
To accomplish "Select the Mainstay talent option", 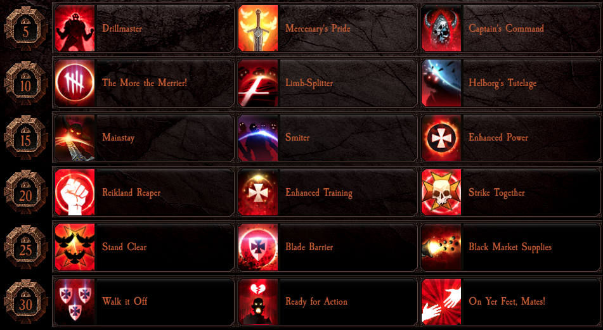I will pyautogui.click(x=144, y=137).
